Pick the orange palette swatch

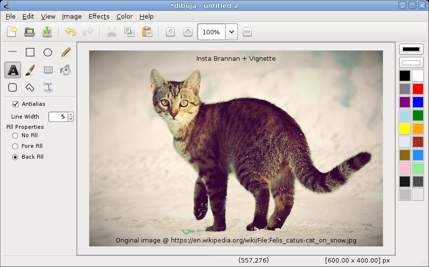click(x=418, y=128)
